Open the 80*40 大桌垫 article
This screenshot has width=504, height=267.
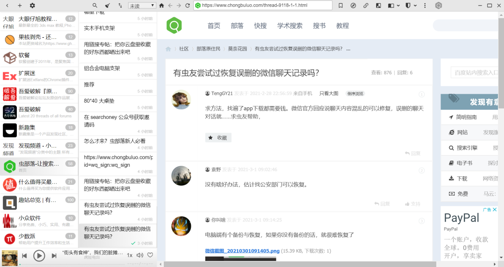pyautogui.click(x=118, y=104)
